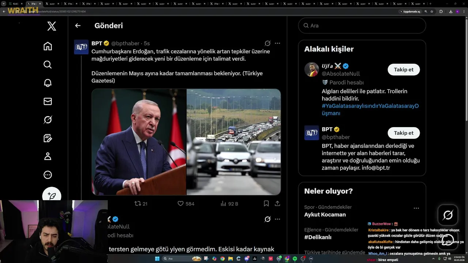Open browser three-dots menu
The width and height of the screenshot is (468, 263).
465,11
